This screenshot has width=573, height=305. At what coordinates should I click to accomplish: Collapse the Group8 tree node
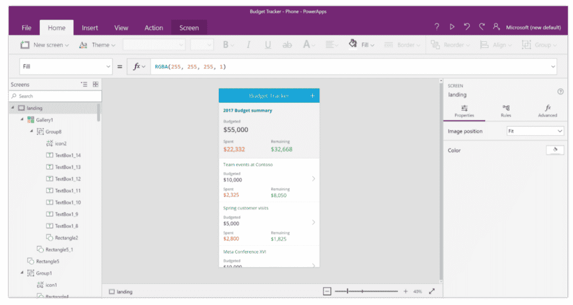click(x=31, y=131)
